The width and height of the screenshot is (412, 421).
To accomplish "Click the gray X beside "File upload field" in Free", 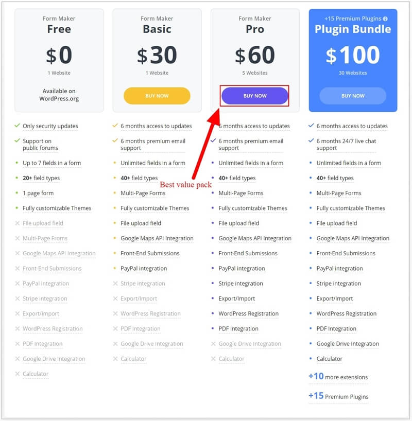I will click(17, 223).
